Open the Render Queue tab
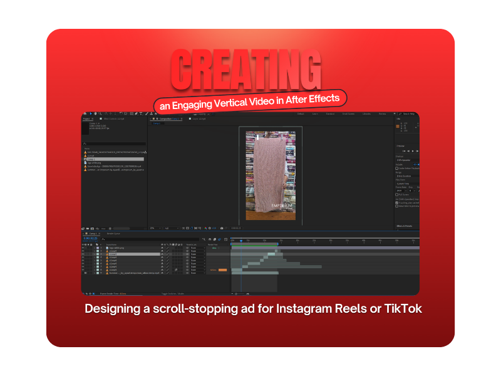Screen dimensions: 501x376 point(113,234)
